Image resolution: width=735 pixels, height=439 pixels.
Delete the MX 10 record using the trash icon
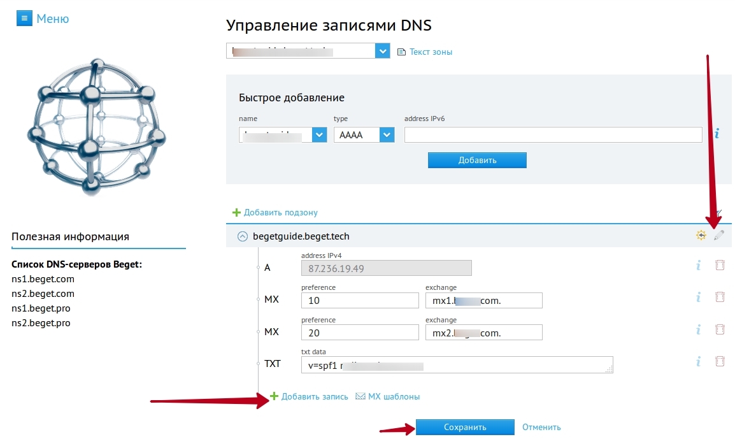pyautogui.click(x=720, y=296)
